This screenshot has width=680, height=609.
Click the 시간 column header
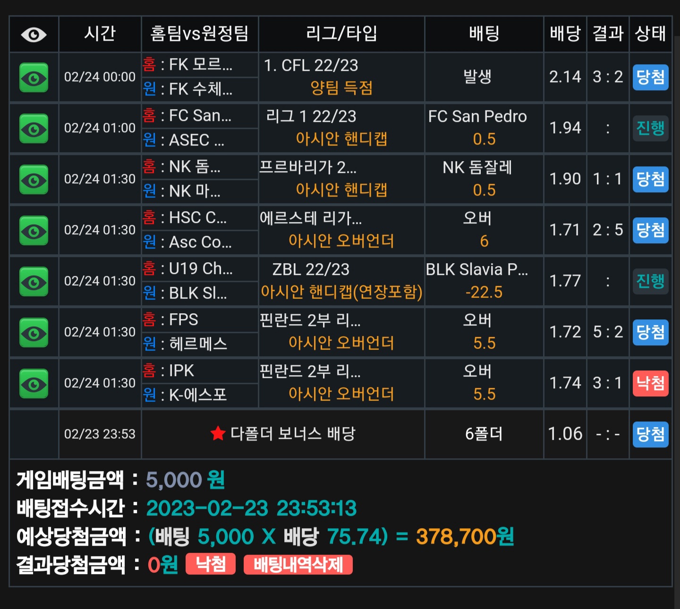click(100, 34)
